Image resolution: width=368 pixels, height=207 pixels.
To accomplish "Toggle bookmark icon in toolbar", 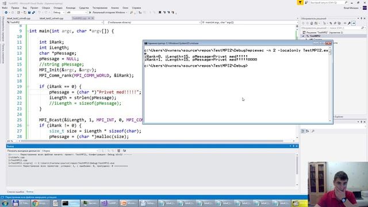I will [160, 13].
